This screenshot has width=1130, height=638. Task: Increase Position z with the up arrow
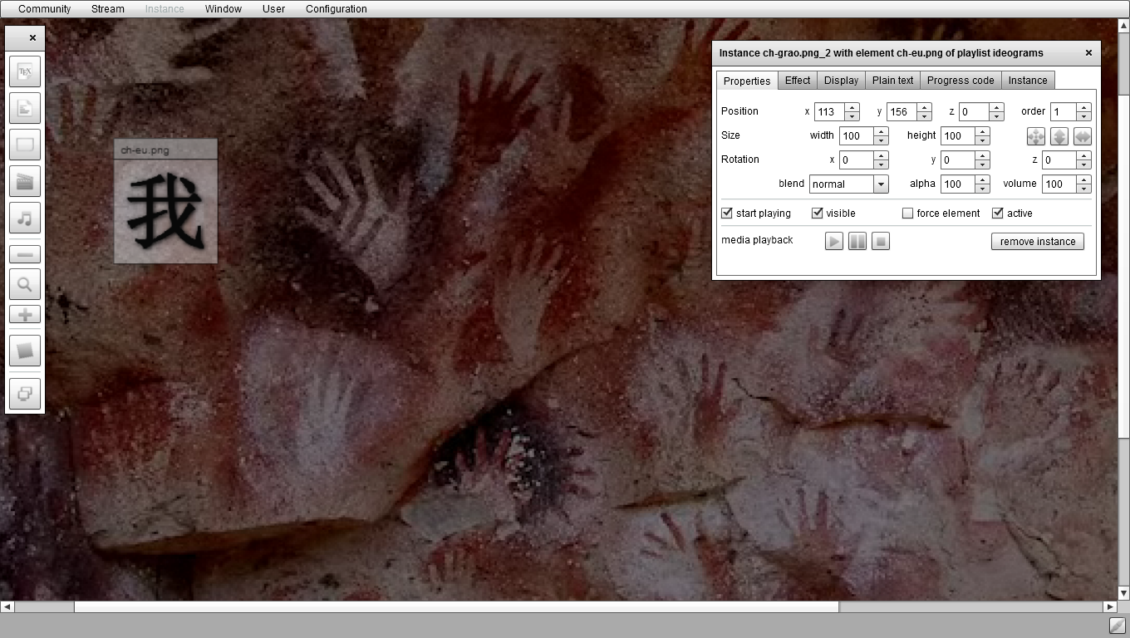[x=997, y=107]
